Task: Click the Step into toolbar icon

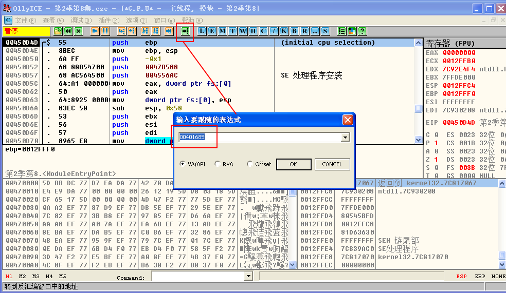Action: coord(122,31)
